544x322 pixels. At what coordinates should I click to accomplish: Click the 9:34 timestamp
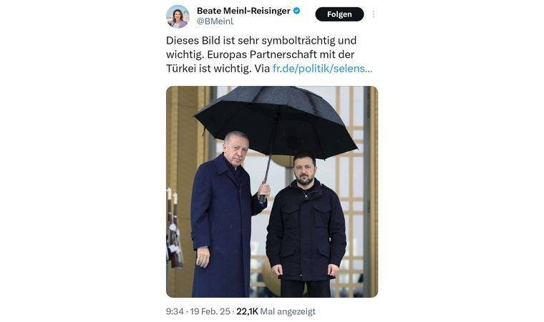coord(175,311)
